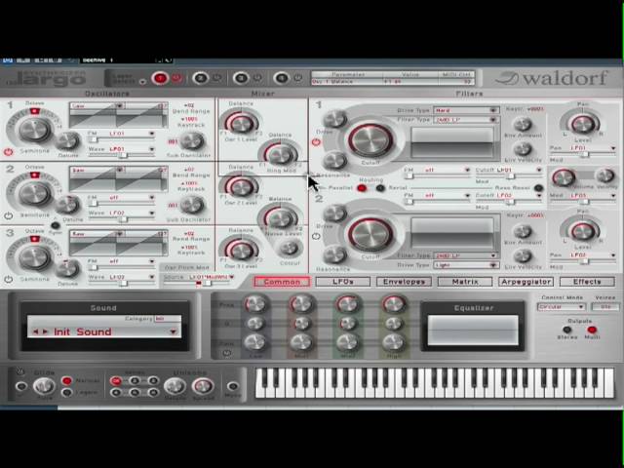Switch to the Envelopes tab

(x=404, y=282)
